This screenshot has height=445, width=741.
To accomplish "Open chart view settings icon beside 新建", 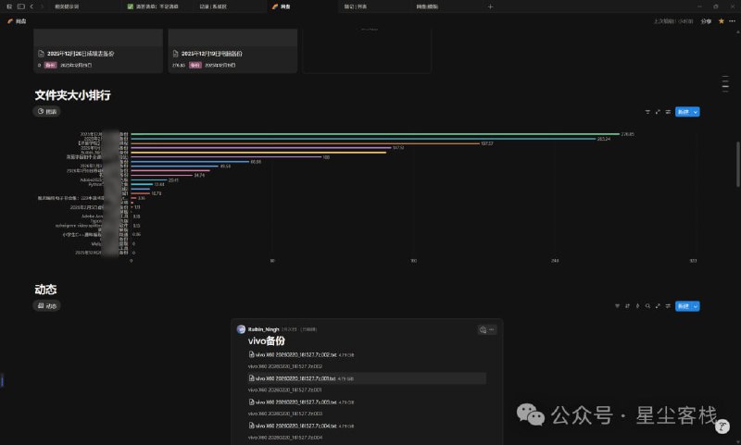I will pos(668,112).
